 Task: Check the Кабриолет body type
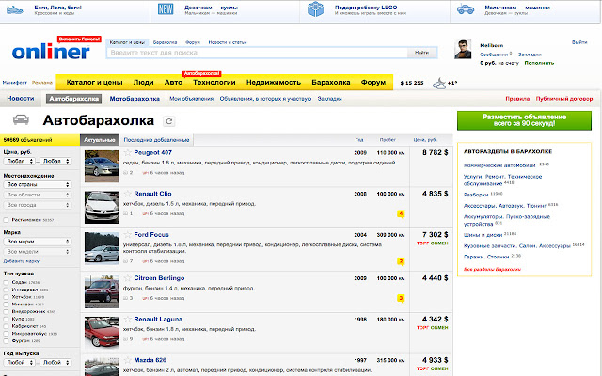(x=6, y=326)
